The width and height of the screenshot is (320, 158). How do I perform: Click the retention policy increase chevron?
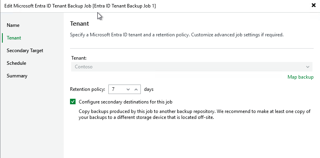[x=136, y=90]
